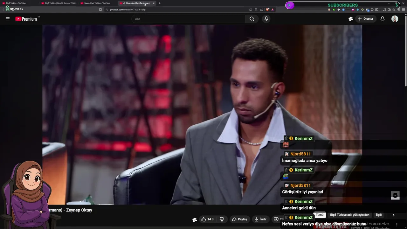Viewport: 407px width, 229px height.
Task: Share the video via Paylaş
Action: (x=239, y=219)
